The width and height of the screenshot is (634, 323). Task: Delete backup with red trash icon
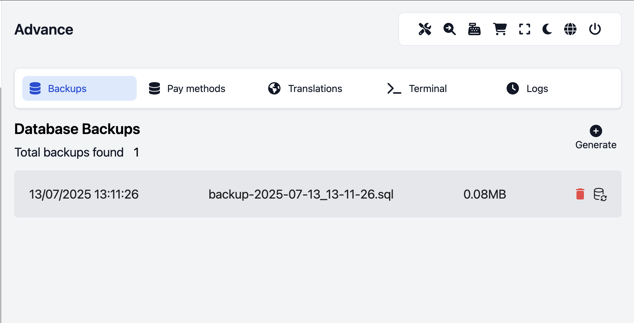click(580, 194)
